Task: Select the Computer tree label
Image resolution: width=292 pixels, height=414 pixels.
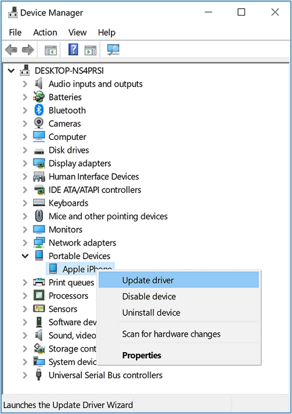Action: pyautogui.click(x=67, y=137)
